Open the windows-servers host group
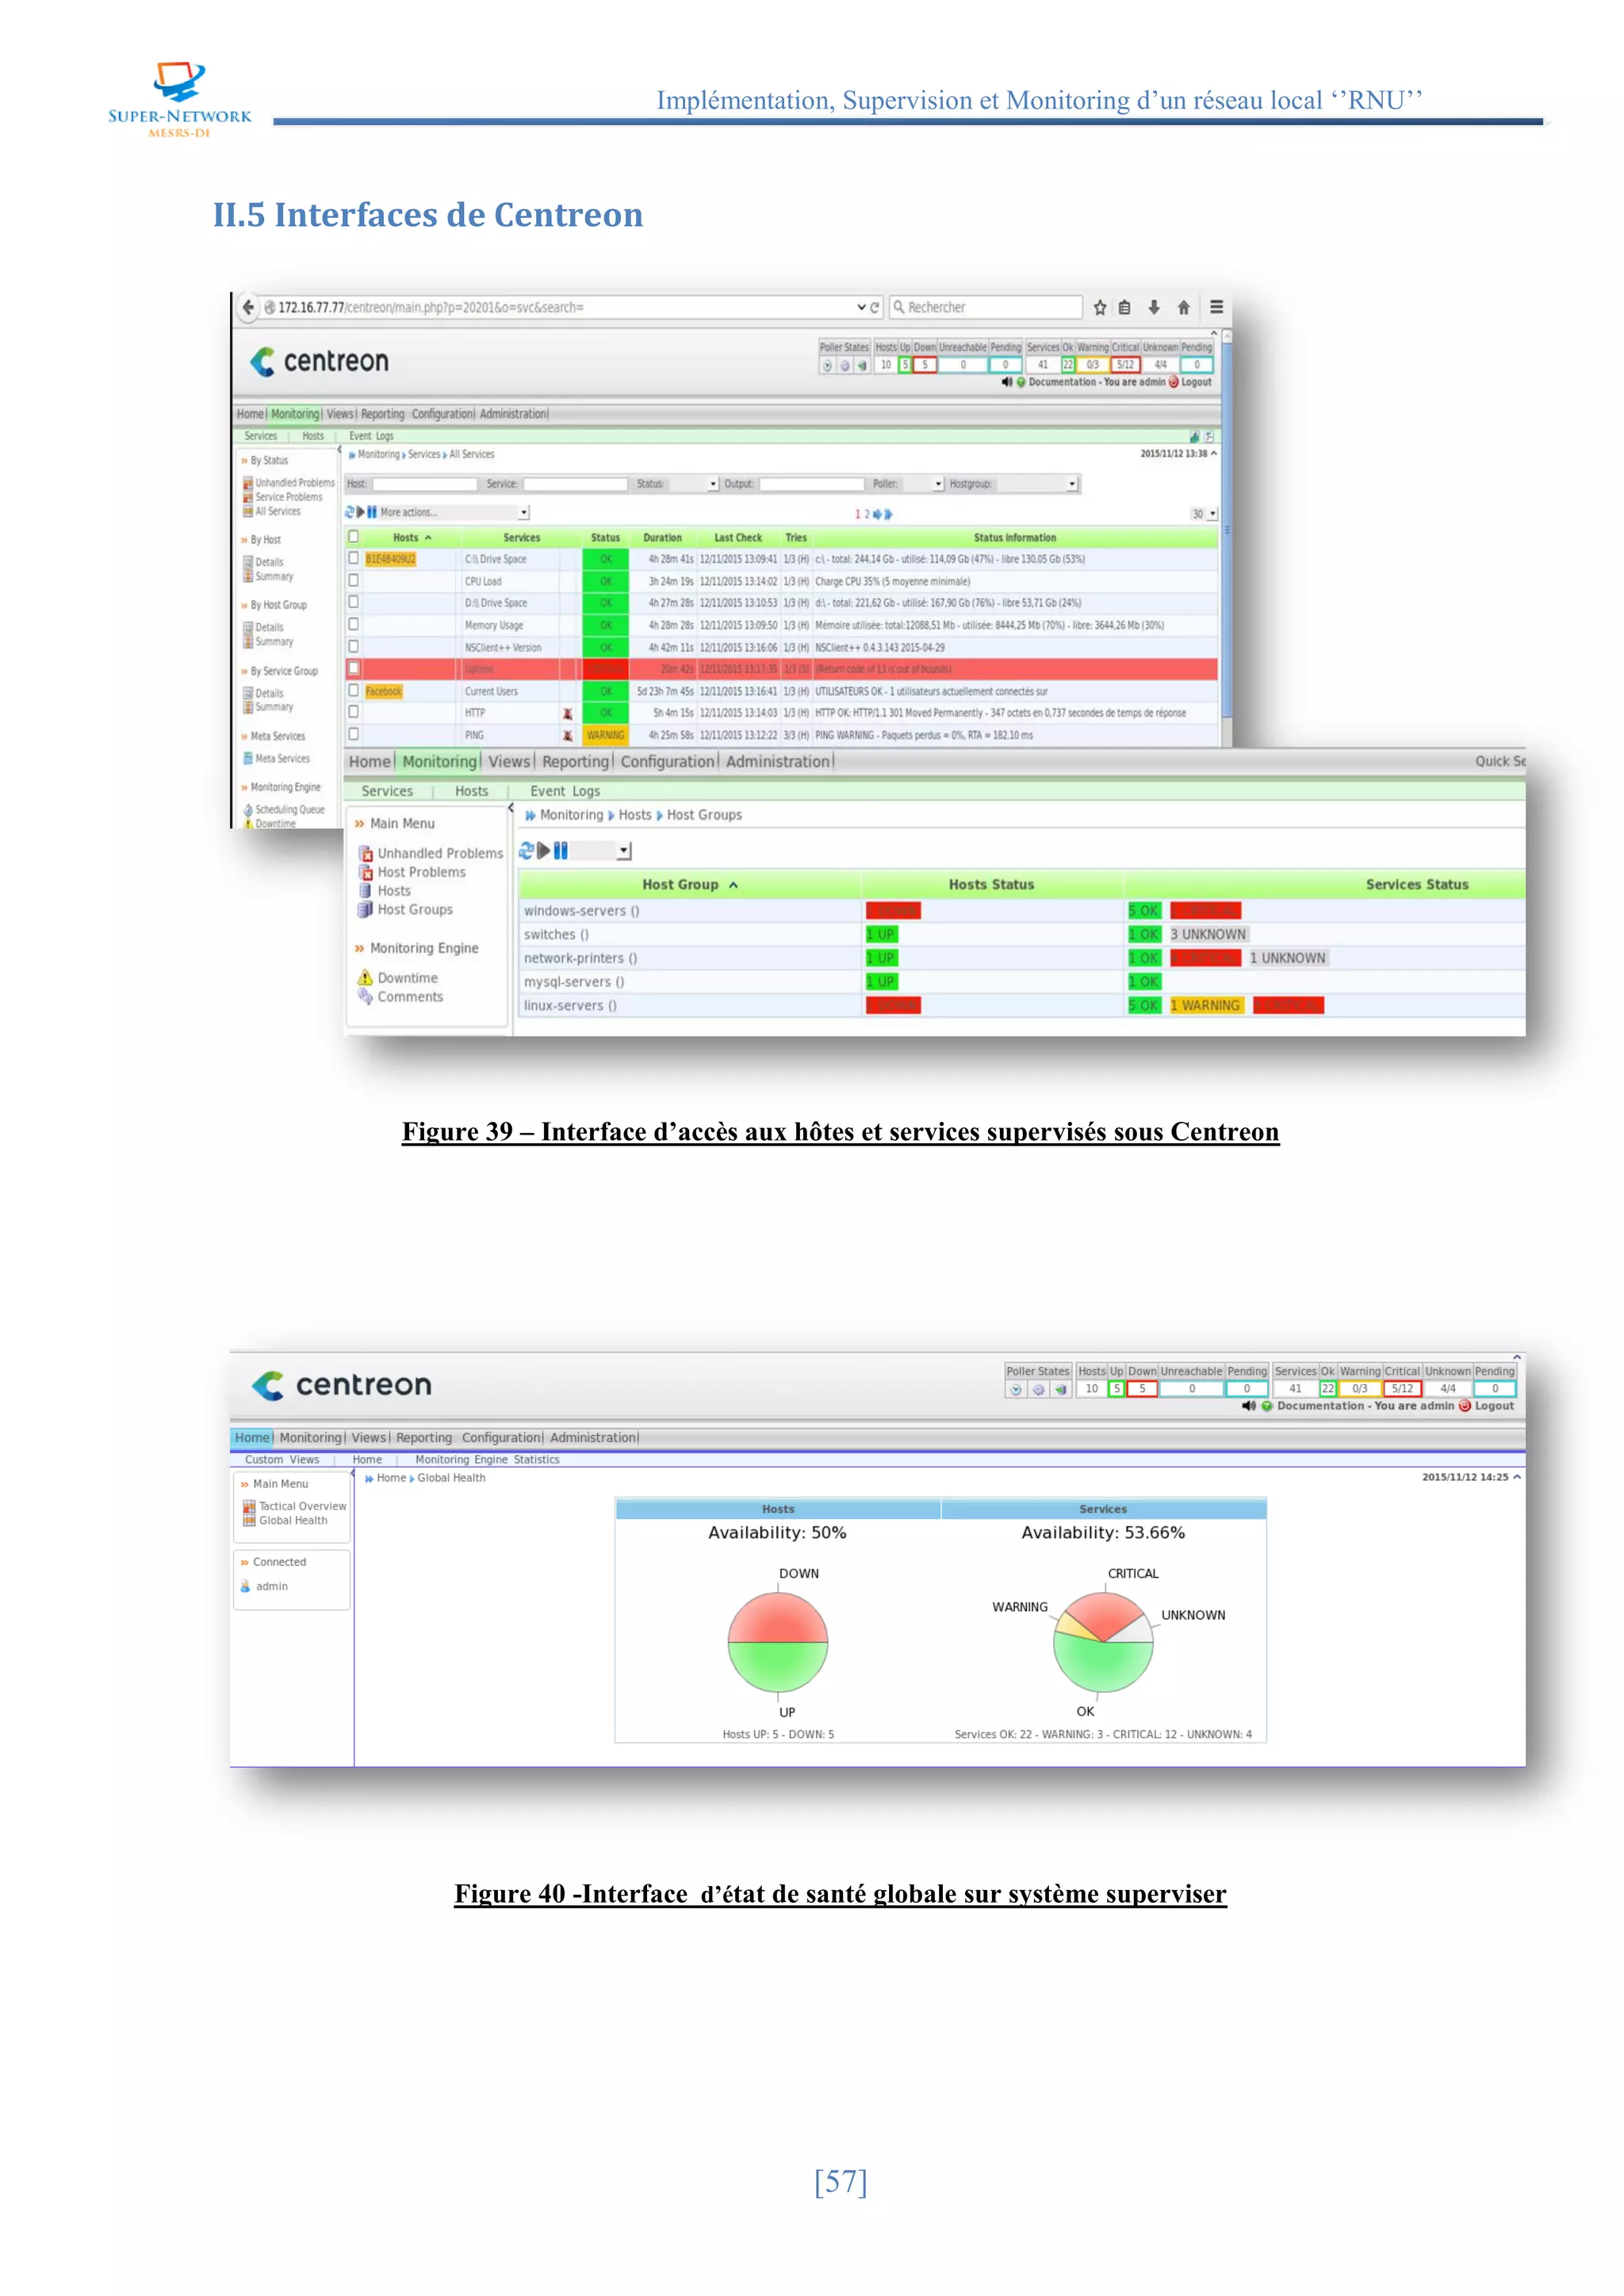Image resolution: width=1624 pixels, height=2296 pixels. 581,911
